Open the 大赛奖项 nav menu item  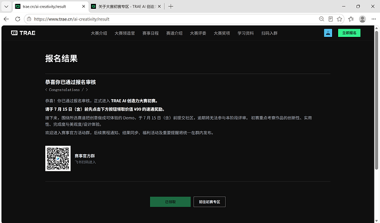pos(222,33)
